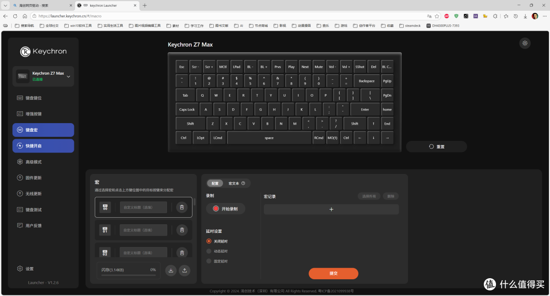The width and height of the screenshot is (550, 296).
Task: Focus custom title field for M01
Action: [x=144, y=230]
